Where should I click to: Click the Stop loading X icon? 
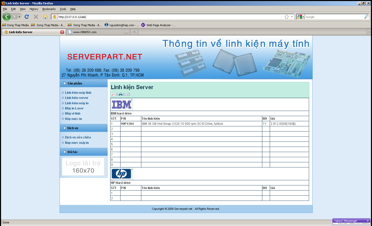[x=36, y=17]
